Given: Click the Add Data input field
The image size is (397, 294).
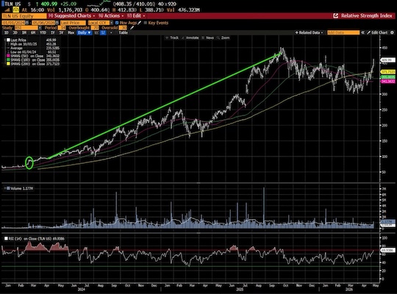Looking at the screenshot, I should coord(343,32).
